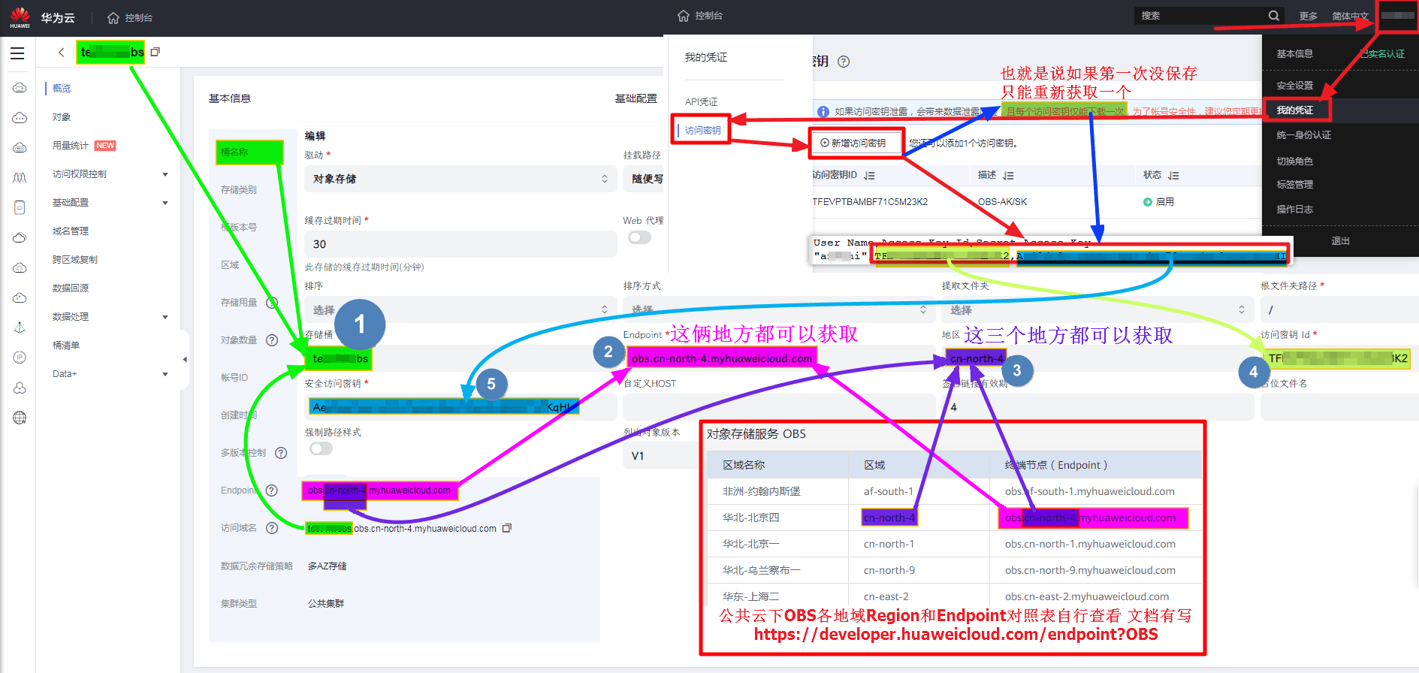1419x673 pixels.
Task: Select 我的凭证 in the account menu
Action: click(1296, 110)
